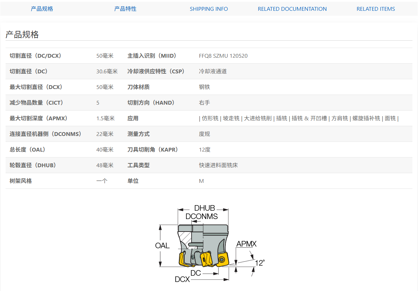
Task: Click the 螺旋插补铣 application text
Action: [x=366, y=119]
